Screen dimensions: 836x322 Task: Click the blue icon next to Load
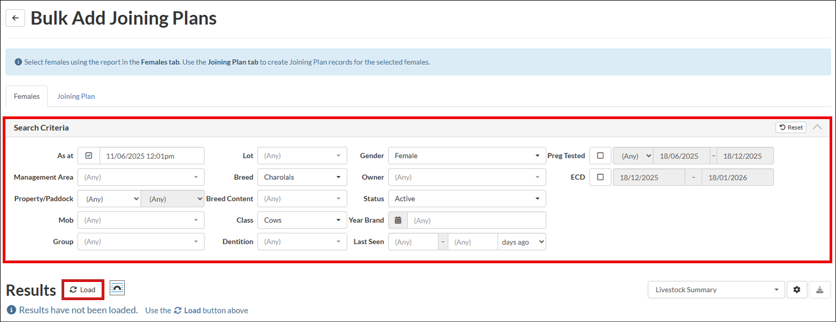[x=117, y=288]
